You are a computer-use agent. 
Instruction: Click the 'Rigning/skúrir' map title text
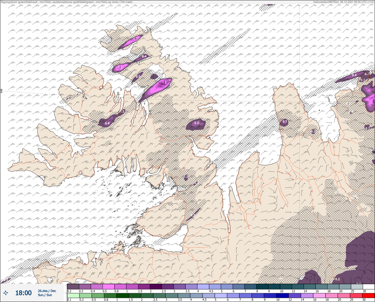[9, 2]
